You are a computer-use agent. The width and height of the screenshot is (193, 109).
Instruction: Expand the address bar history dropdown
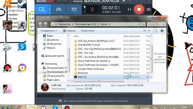tap(139, 24)
